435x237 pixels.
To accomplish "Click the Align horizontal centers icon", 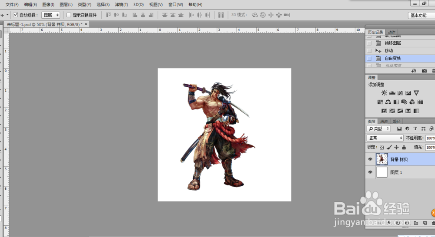I will click(x=143, y=15).
